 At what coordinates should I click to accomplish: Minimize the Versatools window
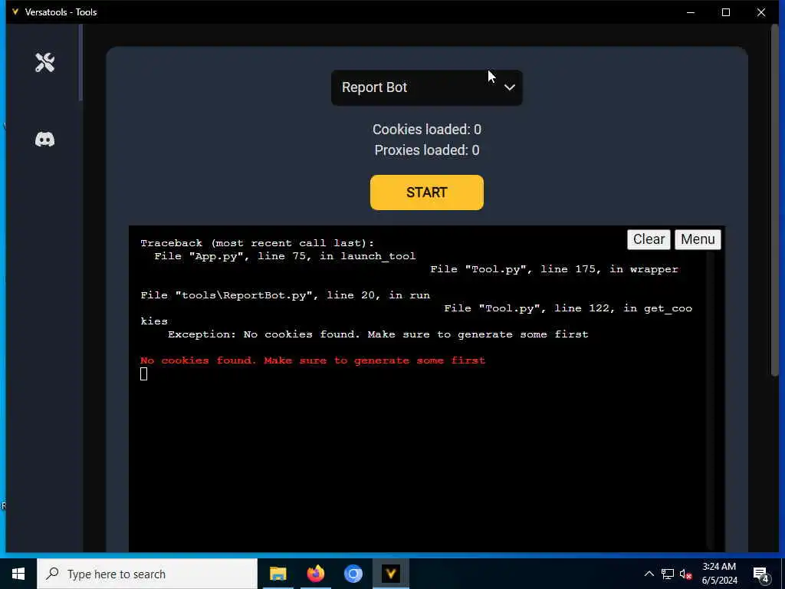point(691,12)
